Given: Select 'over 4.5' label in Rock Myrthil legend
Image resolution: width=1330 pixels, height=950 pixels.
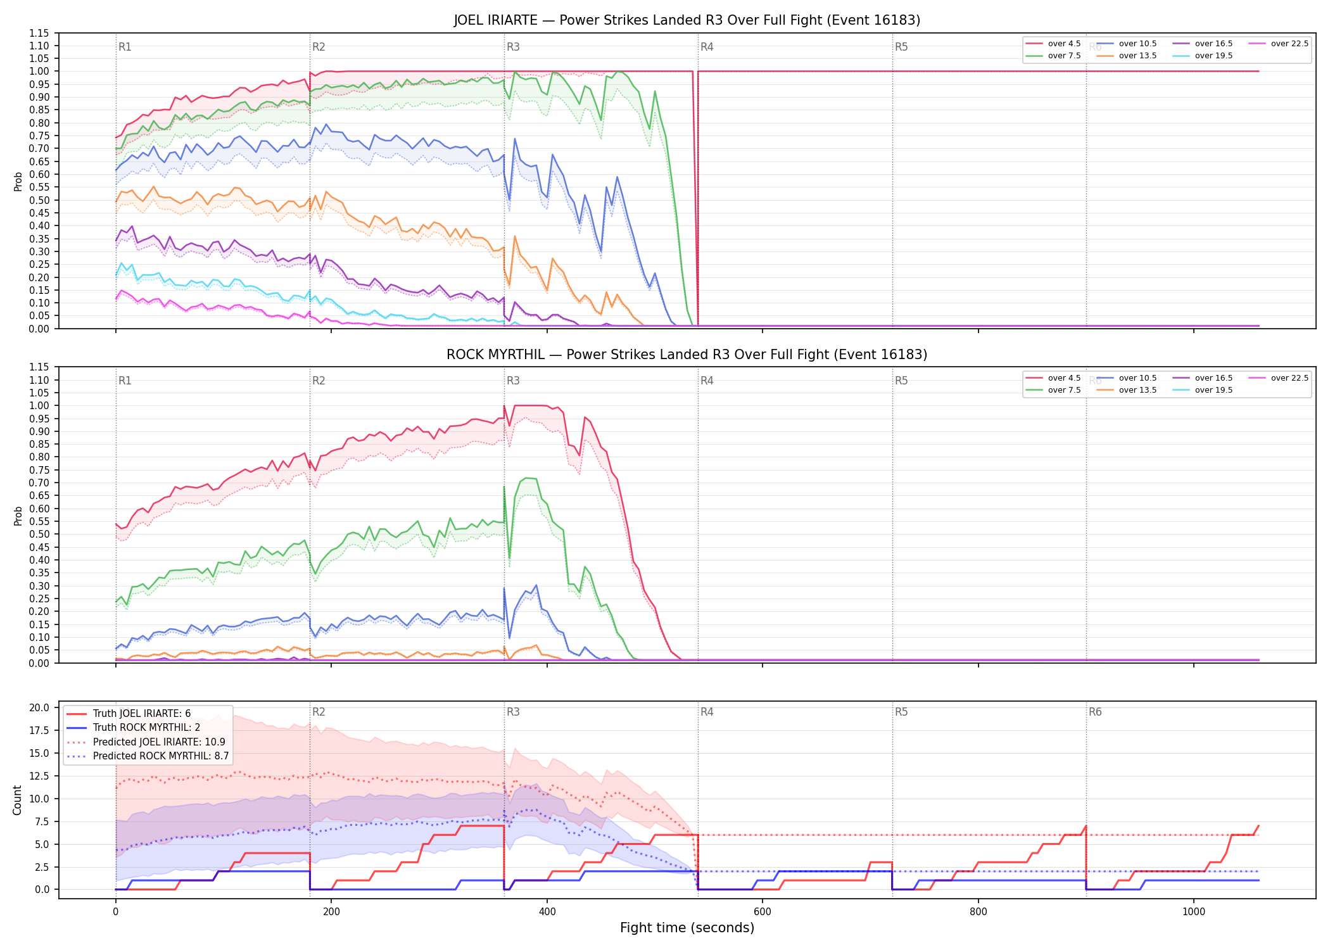Looking at the screenshot, I should (1064, 378).
